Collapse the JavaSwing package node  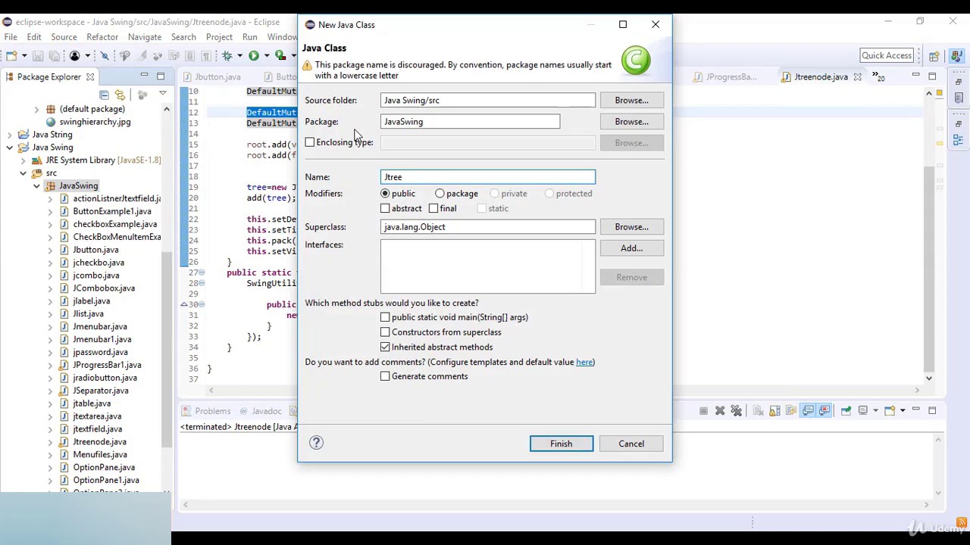36,186
